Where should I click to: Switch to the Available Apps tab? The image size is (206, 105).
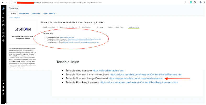[x=24, y=14]
